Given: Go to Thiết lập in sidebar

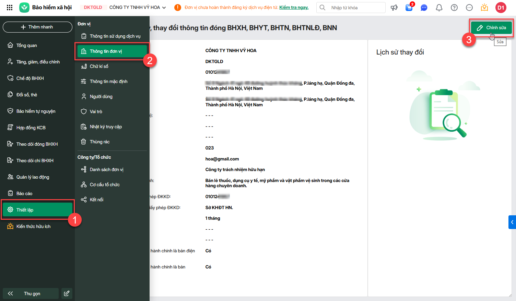Looking at the screenshot, I should 37,210.
